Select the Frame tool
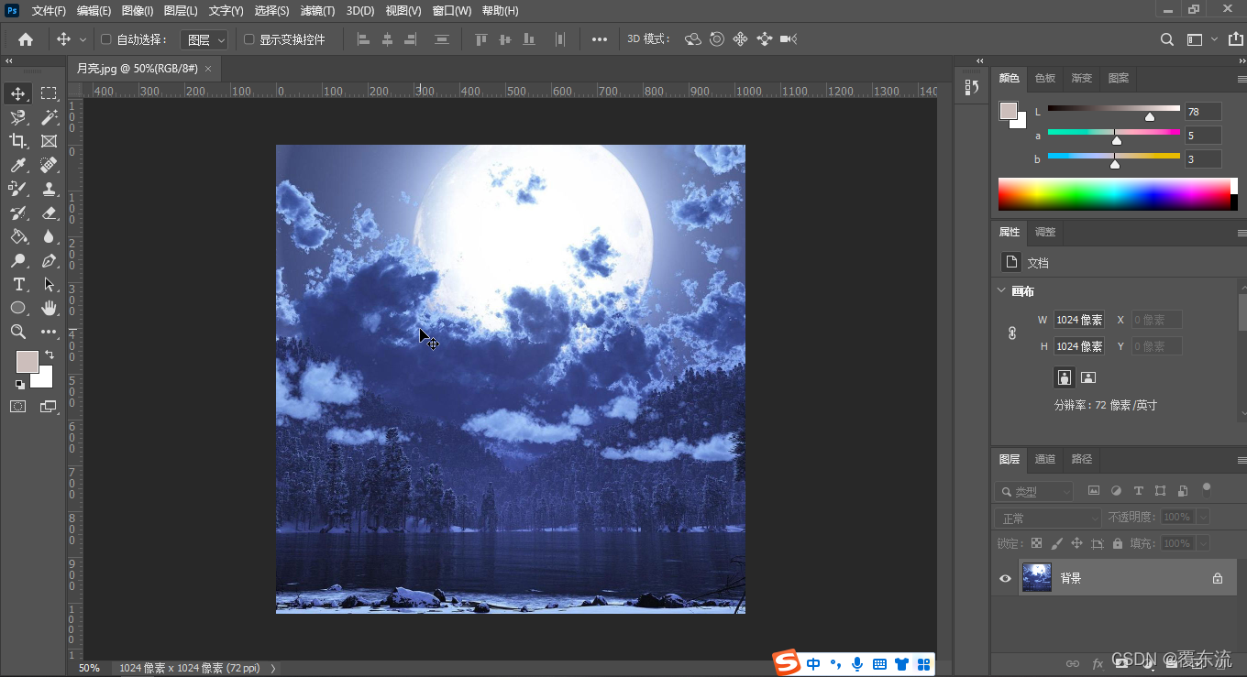This screenshot has width=1247, height=677. pyautogui.click(x=49, y=141)
